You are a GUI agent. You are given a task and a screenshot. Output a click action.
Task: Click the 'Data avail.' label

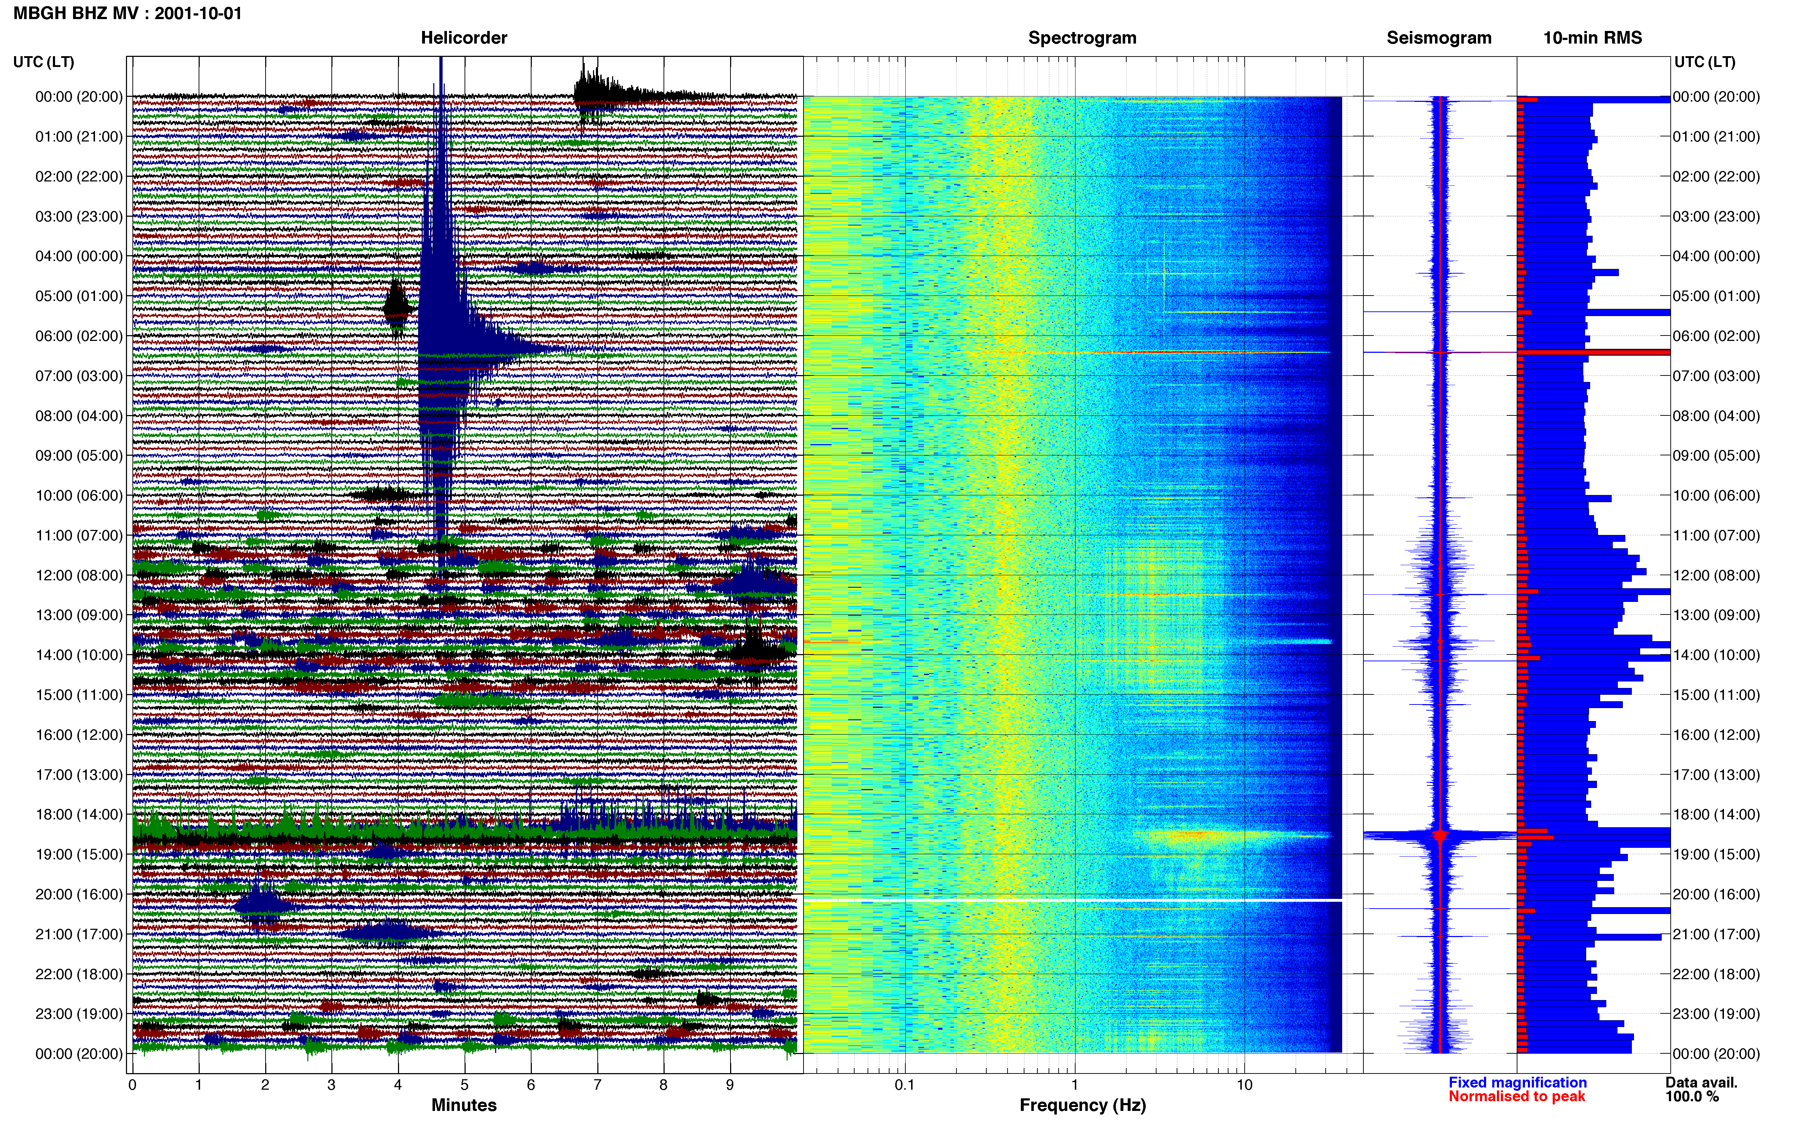pyautogui.click(x=1701, y=1082)
